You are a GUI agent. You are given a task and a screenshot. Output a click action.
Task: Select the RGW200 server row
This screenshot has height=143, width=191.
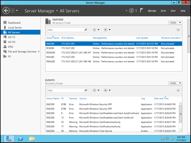click(x=51, y=52)
